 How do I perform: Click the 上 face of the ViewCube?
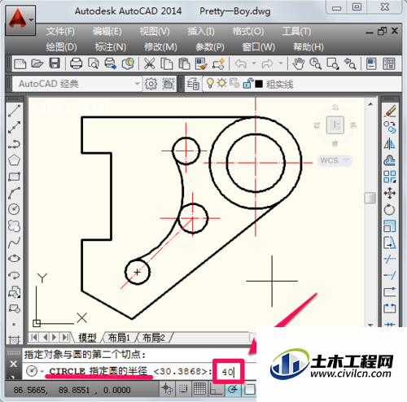coord(335,125)
